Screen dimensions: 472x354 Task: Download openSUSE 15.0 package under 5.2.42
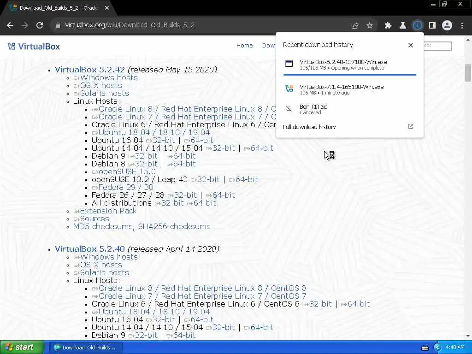coord(124,171)
